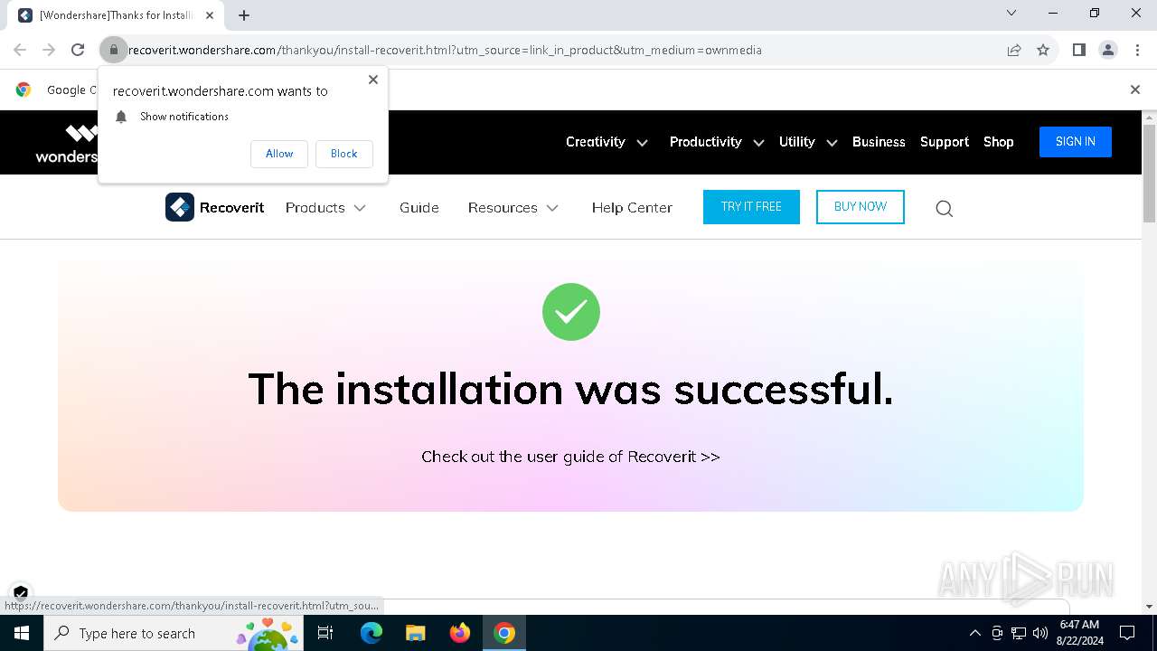Click the BUY NOW button
Screen dimensions: 1157x651
click(861, 207)
